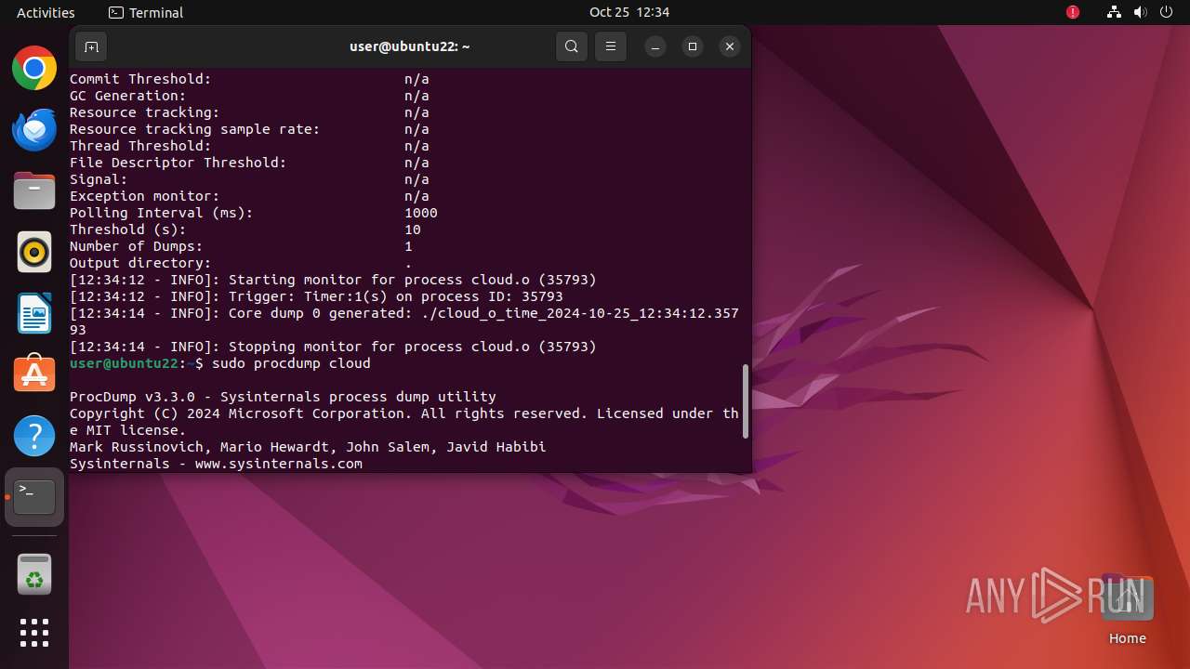Click the 'Resource tracking sample rate:' line
The width and height of the screenshot is (1190, 669).
249,129
